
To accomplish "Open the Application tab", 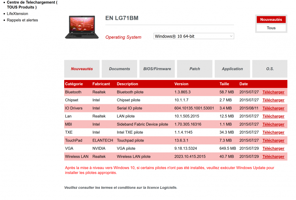I will point(232,69).
